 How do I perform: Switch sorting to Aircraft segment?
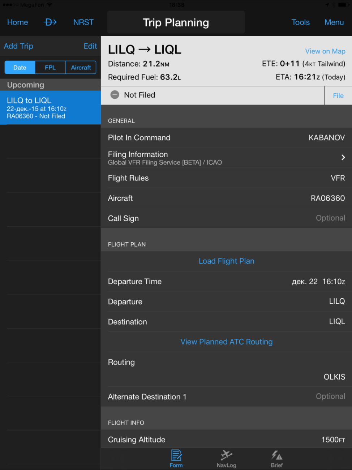click(x=81, y=68)
